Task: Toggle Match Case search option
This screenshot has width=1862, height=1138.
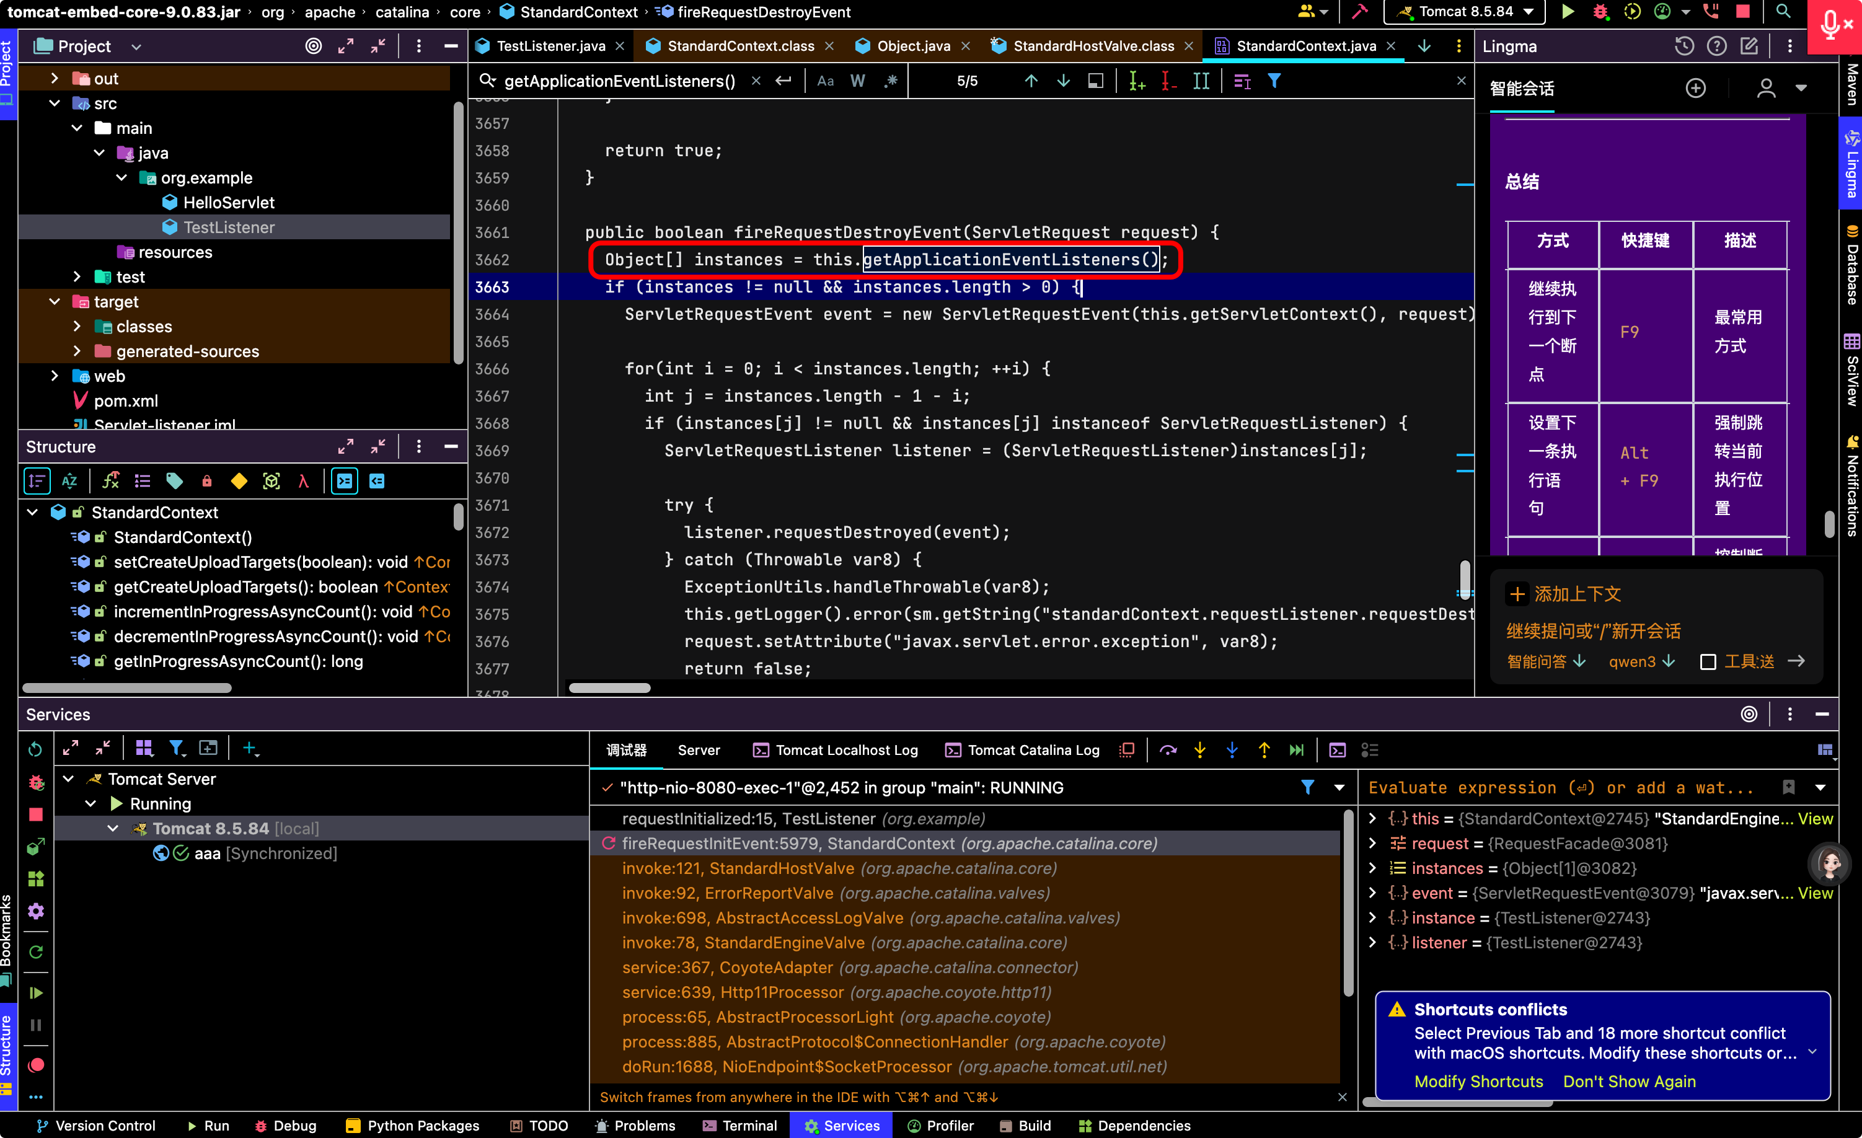Action: [x=825, y=81]
